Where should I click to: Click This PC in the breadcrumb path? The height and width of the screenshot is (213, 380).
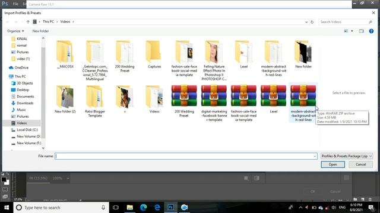[48, 22]
